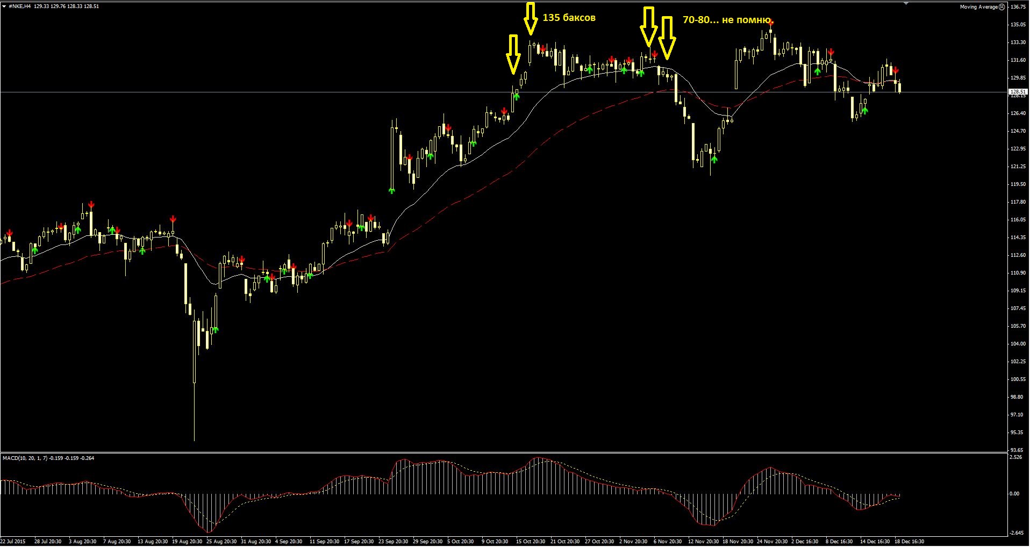The image size is (1030, 547).
Task: Click the Moving Average expert label
Action: (978, 7)
